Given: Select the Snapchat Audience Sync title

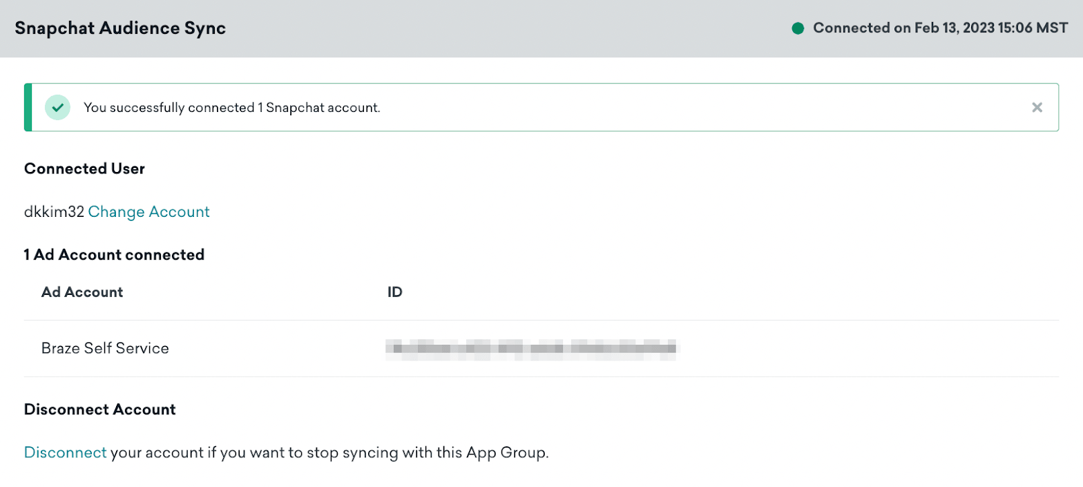Looking at the screenshot, I should point(120,28).
